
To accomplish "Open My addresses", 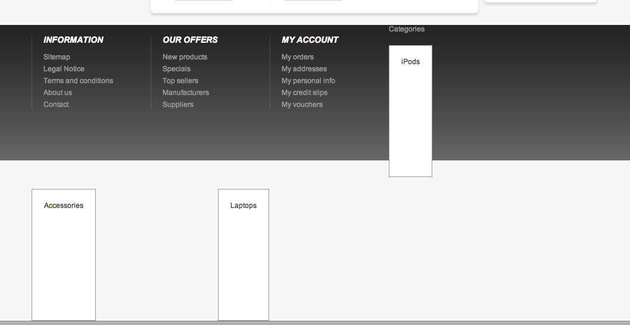I will pyautogui.click(x=304, y=69).
